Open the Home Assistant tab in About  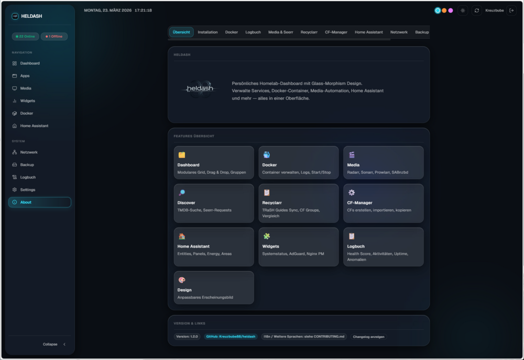coord(368,32)
